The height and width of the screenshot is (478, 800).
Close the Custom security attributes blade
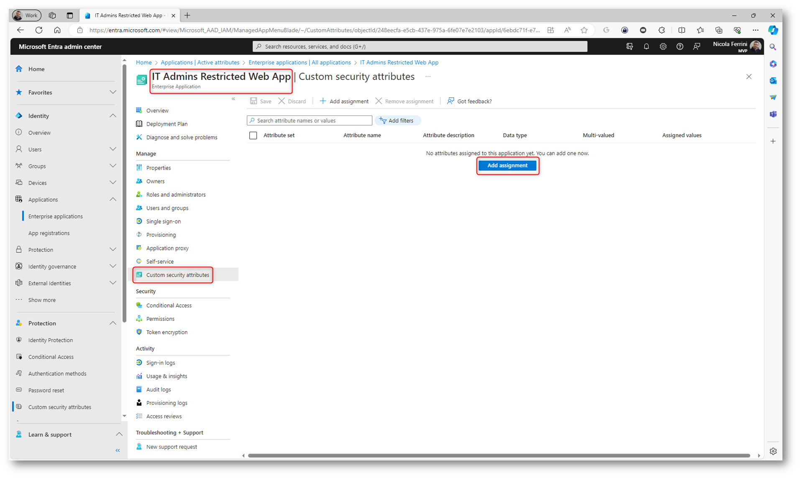(x=749, y=76)
